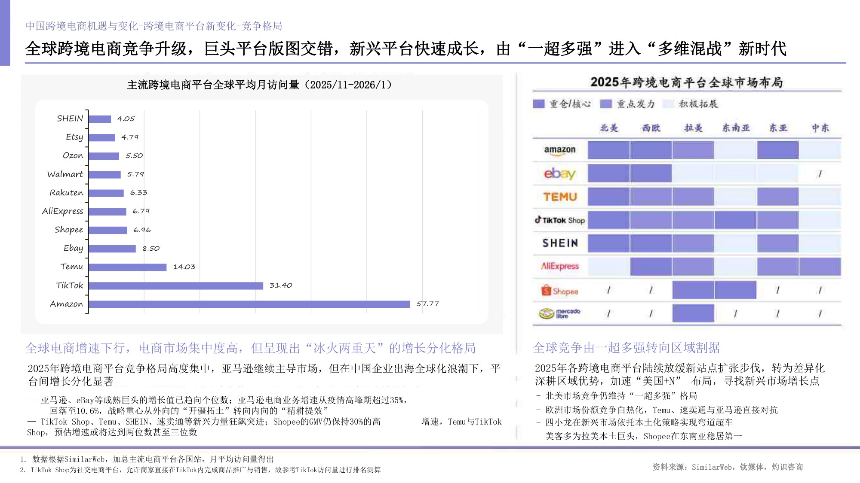Select the mercado libre logo

click(x=559, y=313)
